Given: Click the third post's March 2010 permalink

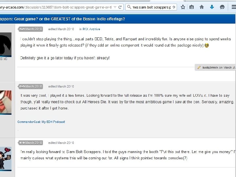Looking at the screenshot, I should coord(31,143).
